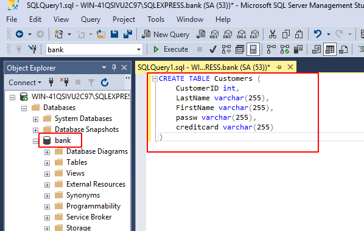364x231 pixels.
Task: Click the Cut scissors icon
Action: tap(273, 34)
